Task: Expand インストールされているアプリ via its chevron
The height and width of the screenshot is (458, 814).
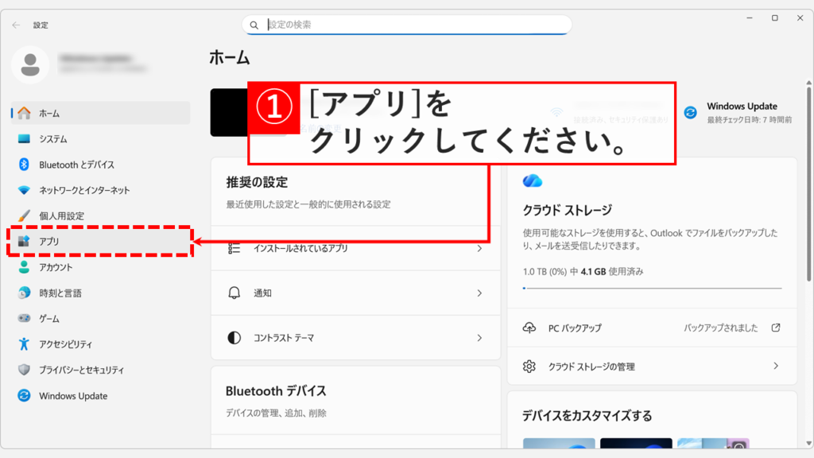Action: coord(481,247)
